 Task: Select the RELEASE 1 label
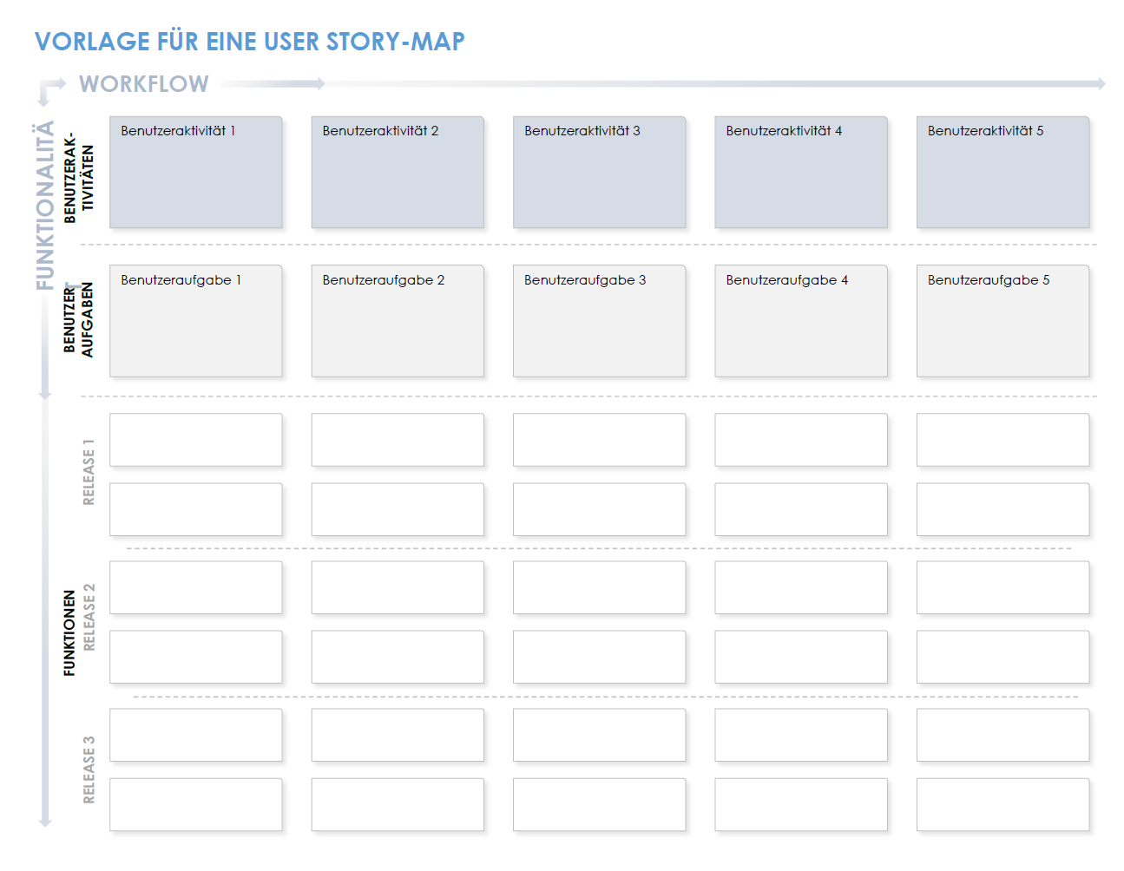pyautogui.click(x=89, y=472)
